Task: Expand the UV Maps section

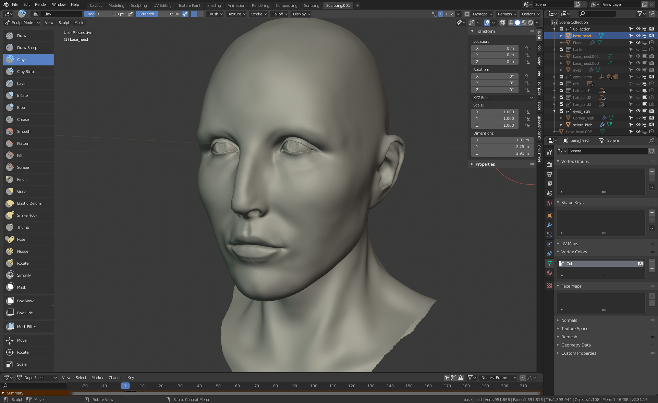Action: pos(569,244)
